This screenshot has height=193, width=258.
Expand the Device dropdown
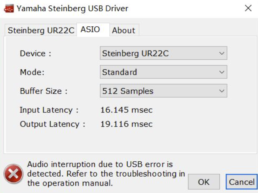click(x=163, y=53)
